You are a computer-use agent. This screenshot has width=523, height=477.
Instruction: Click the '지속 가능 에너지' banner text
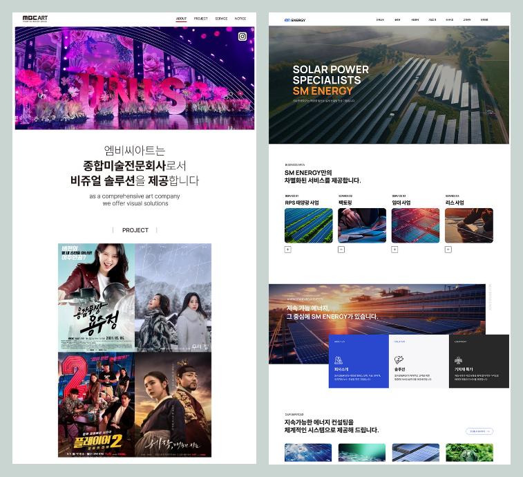point(308,308)
